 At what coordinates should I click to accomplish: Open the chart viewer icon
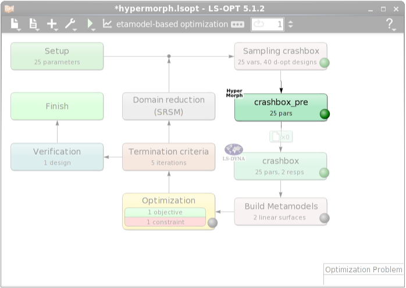pyautogui.click(x=107, y=24)
